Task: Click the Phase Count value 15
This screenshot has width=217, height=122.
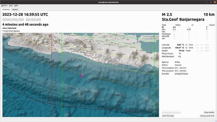Action: (179, 54)
